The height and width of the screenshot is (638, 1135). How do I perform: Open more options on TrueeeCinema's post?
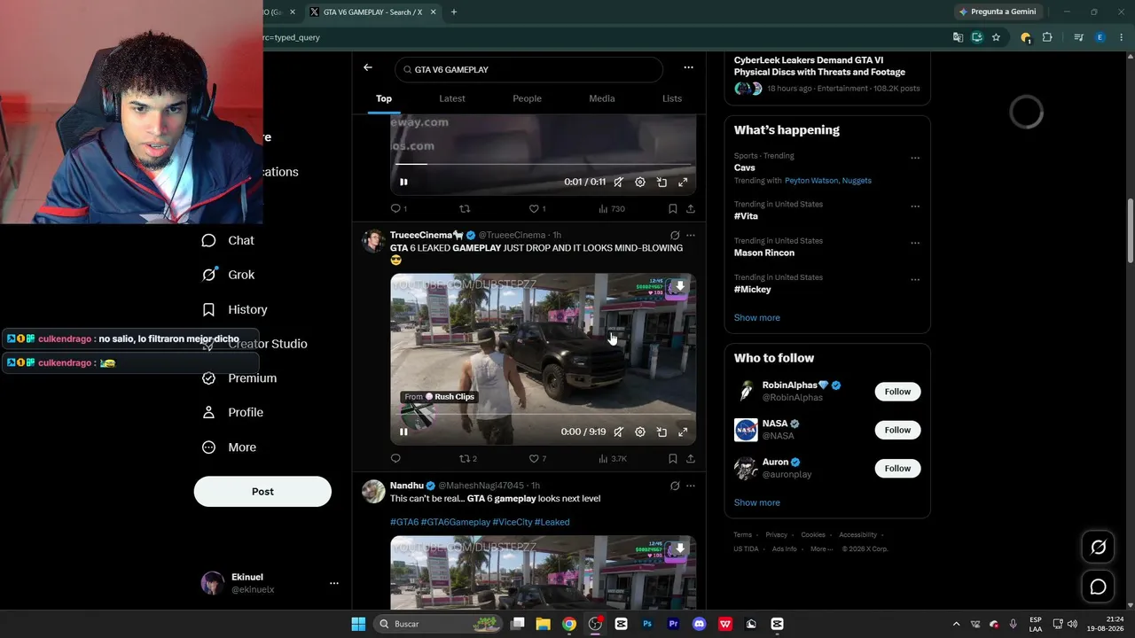coord(691,236)
